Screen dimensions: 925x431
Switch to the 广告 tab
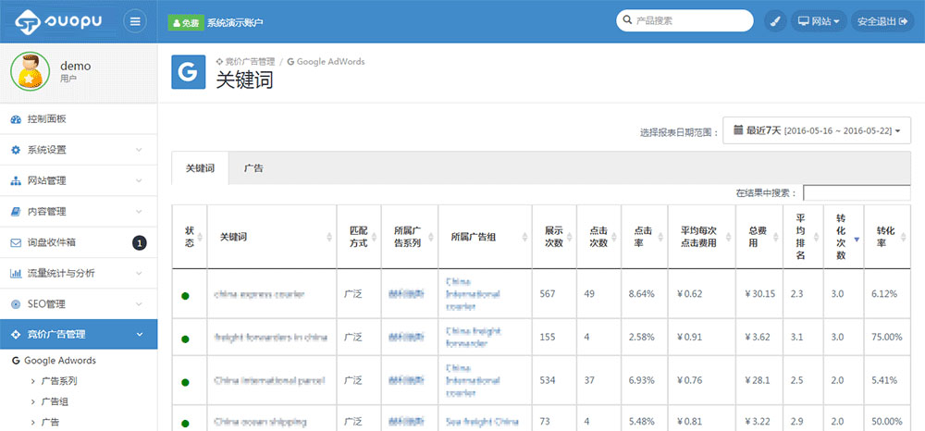(253, 169)
